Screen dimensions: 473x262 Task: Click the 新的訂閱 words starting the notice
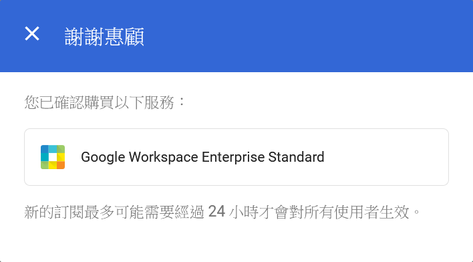click(54, 212)
